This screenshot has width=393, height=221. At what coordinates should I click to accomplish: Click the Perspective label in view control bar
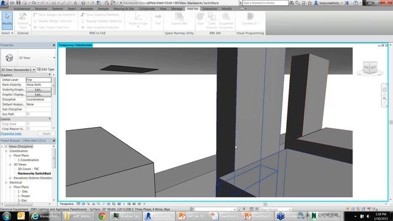tap(67, 204)
